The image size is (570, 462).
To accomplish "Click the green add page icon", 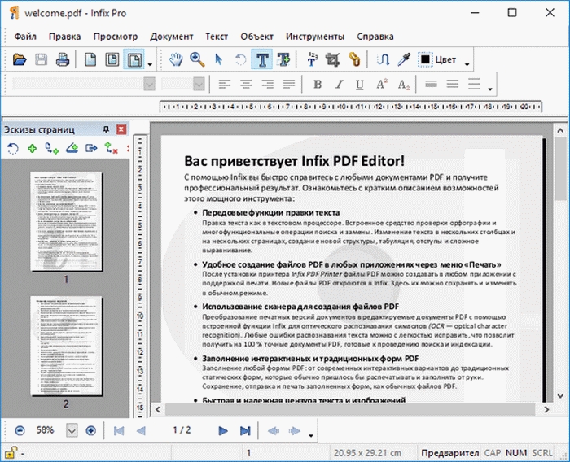I will tap(32, 148).
